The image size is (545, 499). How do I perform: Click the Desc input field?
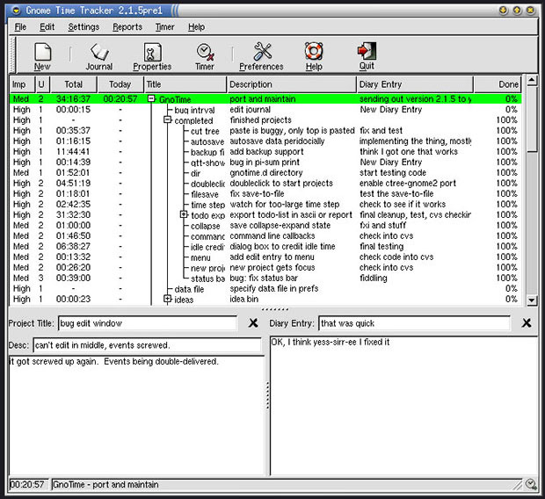(x=147, y=345)
